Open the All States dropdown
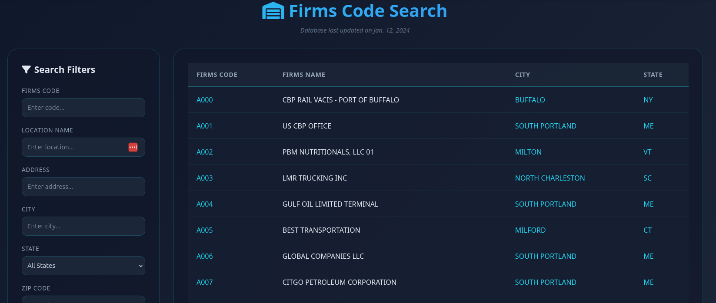 (x=83, y=266)
